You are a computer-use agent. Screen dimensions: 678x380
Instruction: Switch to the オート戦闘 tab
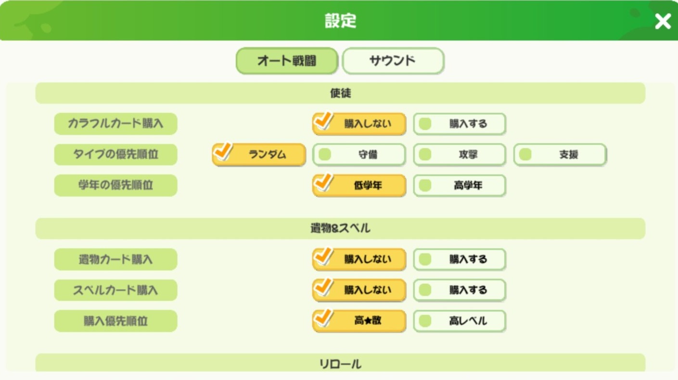tap(287, 61)
